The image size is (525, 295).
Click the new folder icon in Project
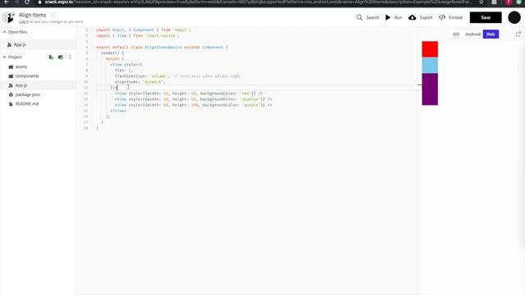pyautogui.click(x=61, y=57)
